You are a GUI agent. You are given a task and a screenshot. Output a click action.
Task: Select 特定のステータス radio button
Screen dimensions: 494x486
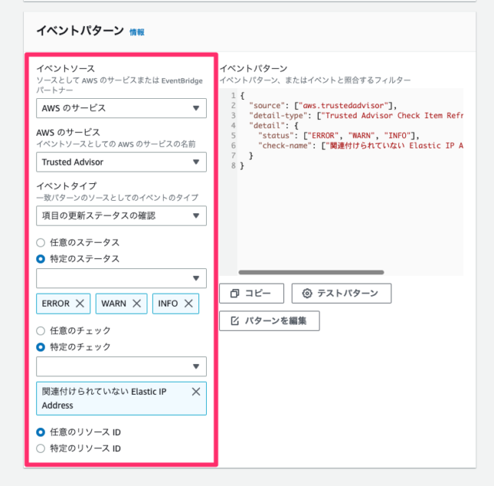tap(41, 259)
